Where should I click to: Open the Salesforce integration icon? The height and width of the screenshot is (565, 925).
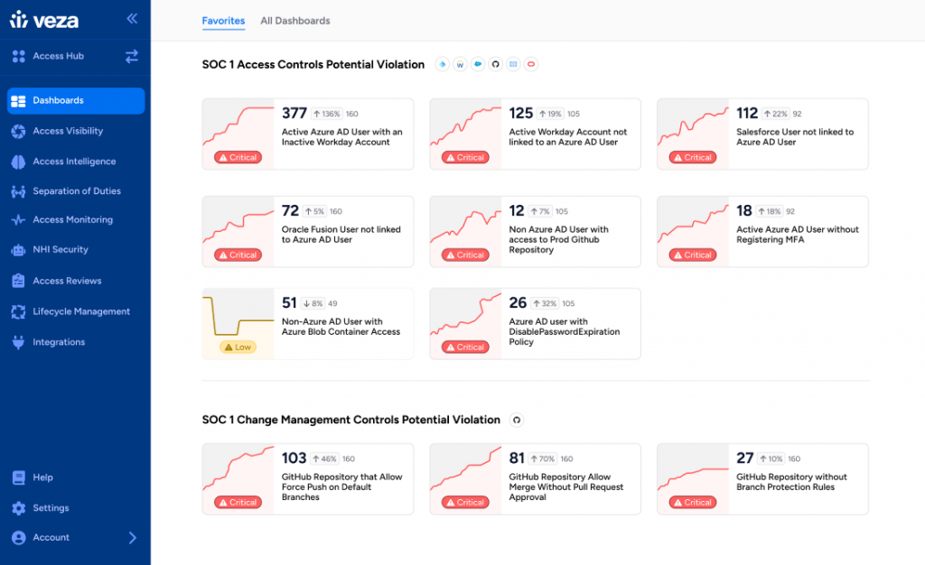(479, 64)
